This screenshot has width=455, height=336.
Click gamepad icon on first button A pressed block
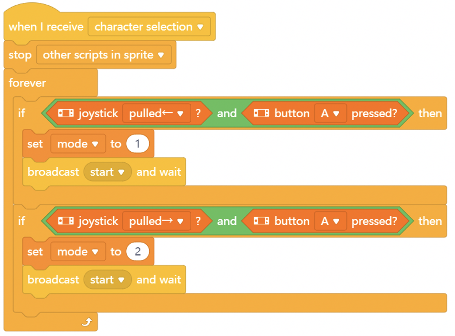[261, 113]
